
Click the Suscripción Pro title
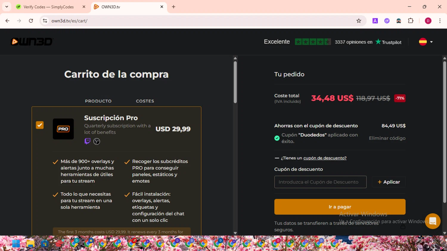click(111, 118)
